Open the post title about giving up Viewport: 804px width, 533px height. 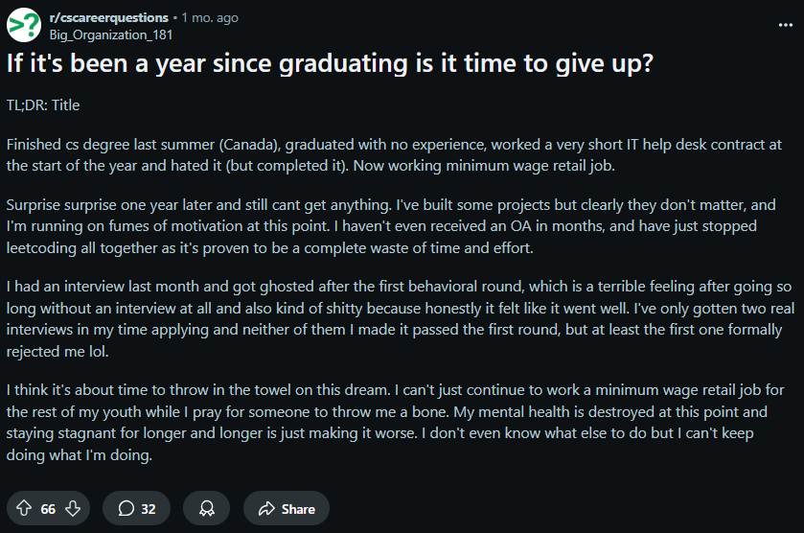coord(330,63)
